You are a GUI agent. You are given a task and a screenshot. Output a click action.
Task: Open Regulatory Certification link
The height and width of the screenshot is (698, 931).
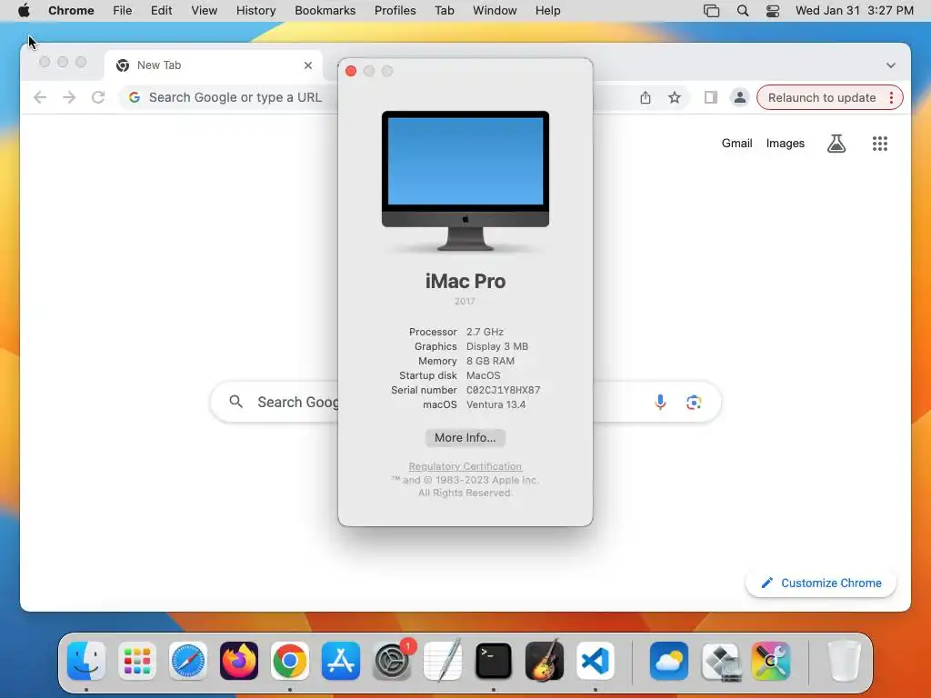(x=465, y=466)
